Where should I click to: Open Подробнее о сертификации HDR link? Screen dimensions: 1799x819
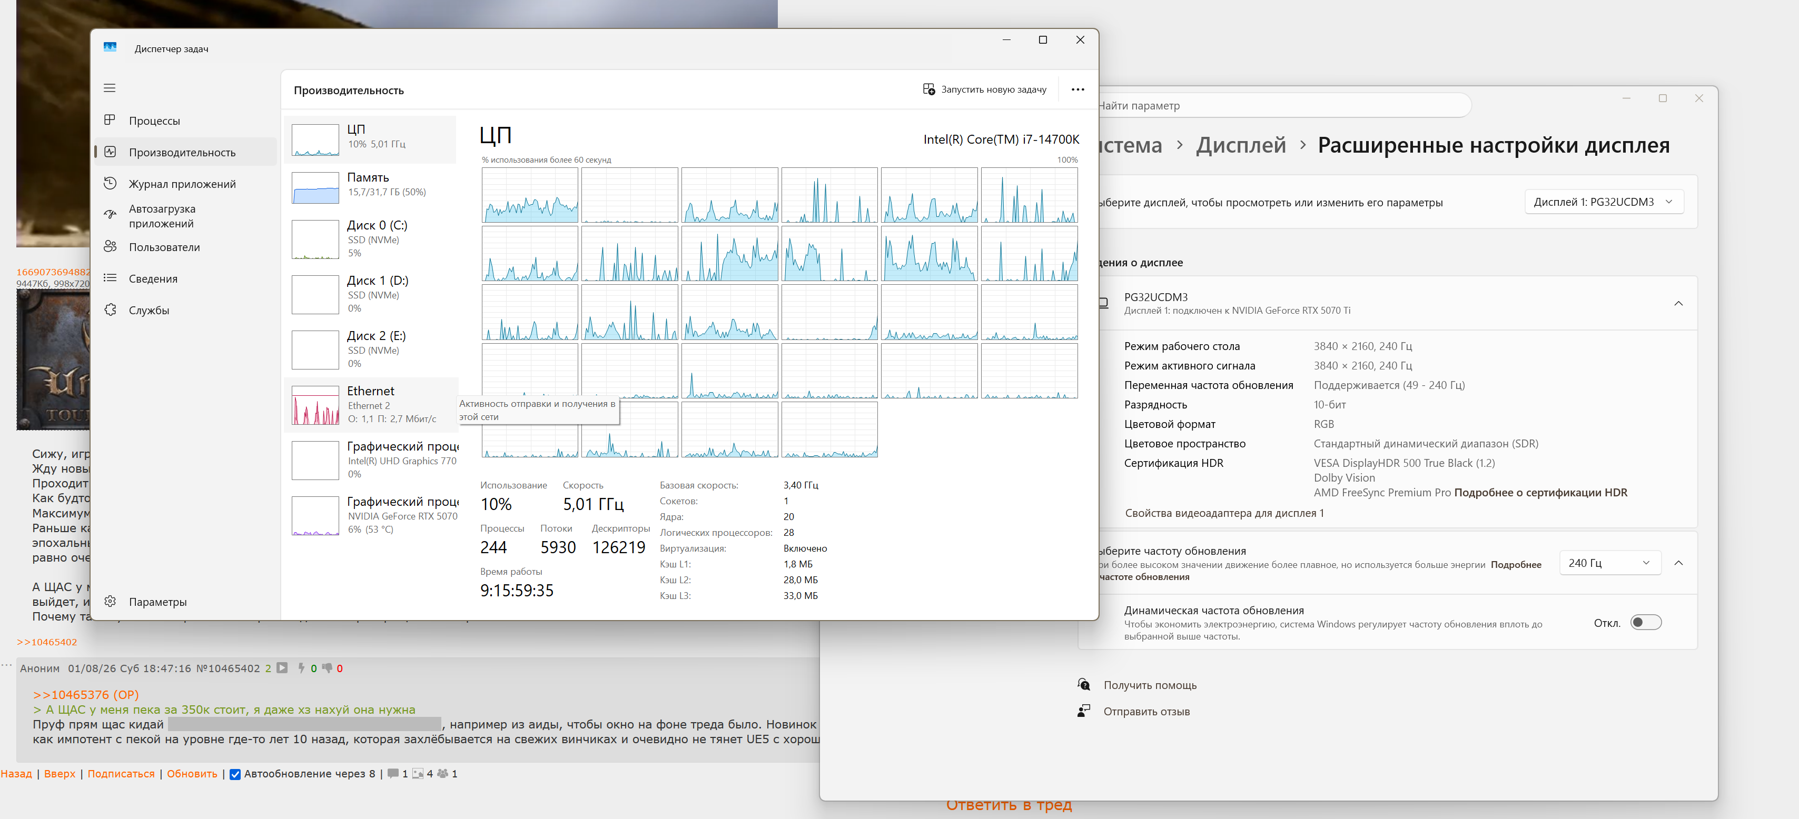1540,492
